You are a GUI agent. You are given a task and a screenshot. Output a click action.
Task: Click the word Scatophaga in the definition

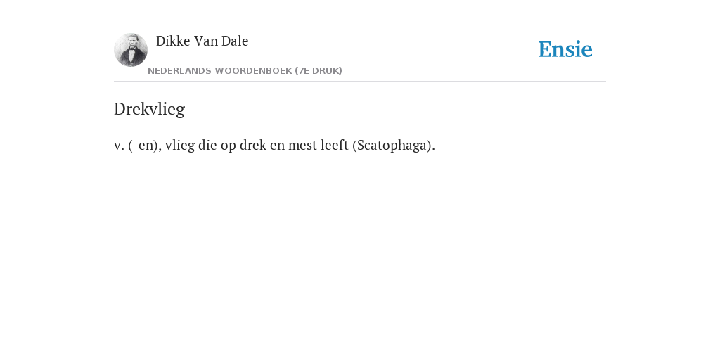(x=392, y=145)
